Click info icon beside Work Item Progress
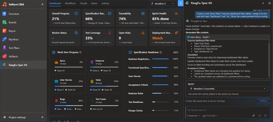The width and height of the screenshot is (273, 122). click(80, 52)
